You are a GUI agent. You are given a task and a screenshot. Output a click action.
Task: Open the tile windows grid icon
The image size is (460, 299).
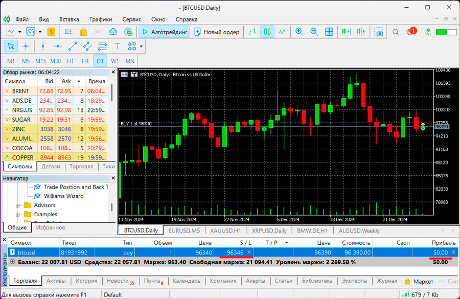(329, 32)
